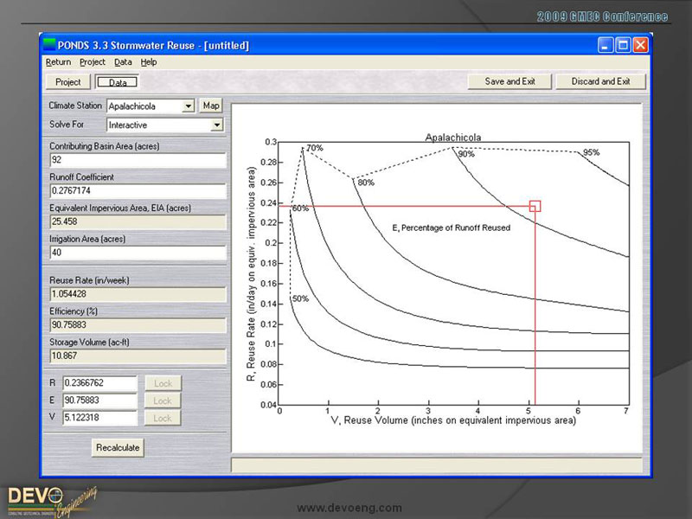Minimize the PONDS window
This screenshot has height=519, width=692.
[x=606, y=45]
